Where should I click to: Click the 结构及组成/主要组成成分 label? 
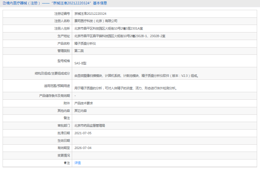[52, 73]
